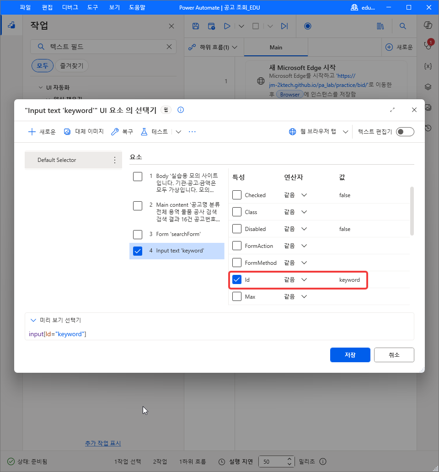Viewport: 439px width, 472px height.
Task: Enable the Class attribute checkbox
Action: 237,212
